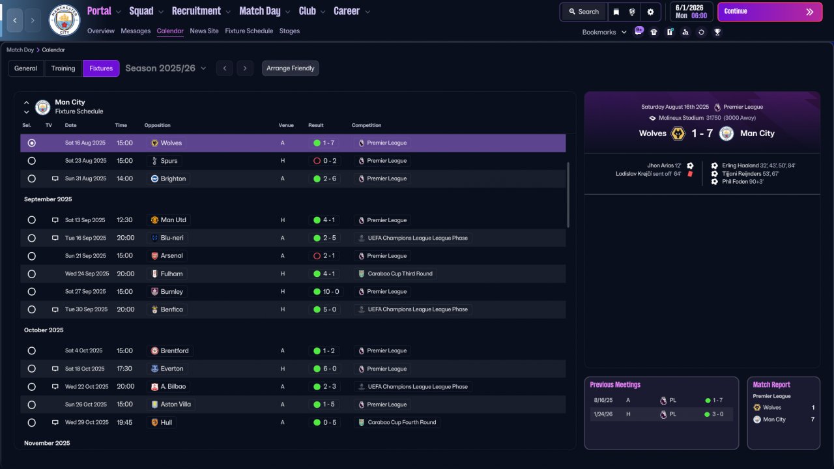Click the red card icon for Ladislav Krejčí

click(689, 174)
